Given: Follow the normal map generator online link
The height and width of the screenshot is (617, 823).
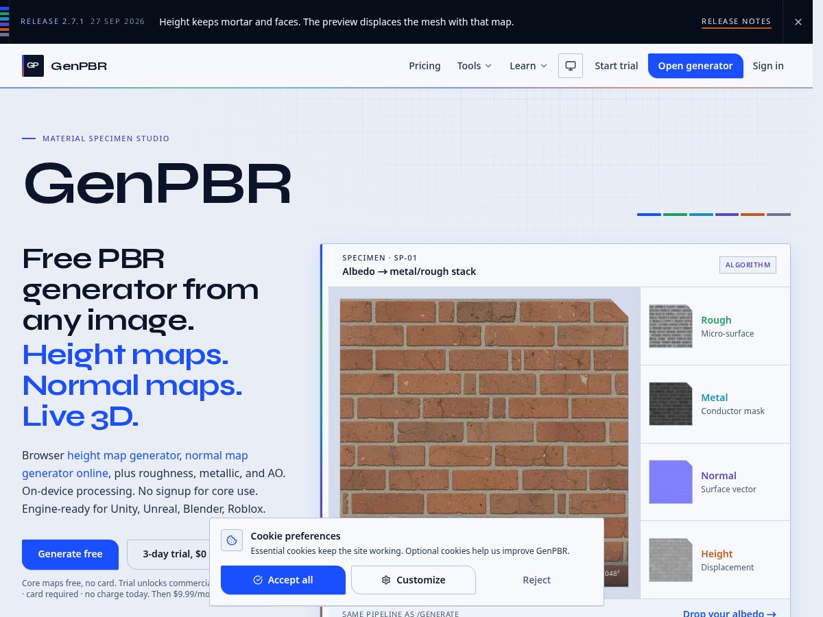Looking at the screenshot, I should (x=135, y=464).
